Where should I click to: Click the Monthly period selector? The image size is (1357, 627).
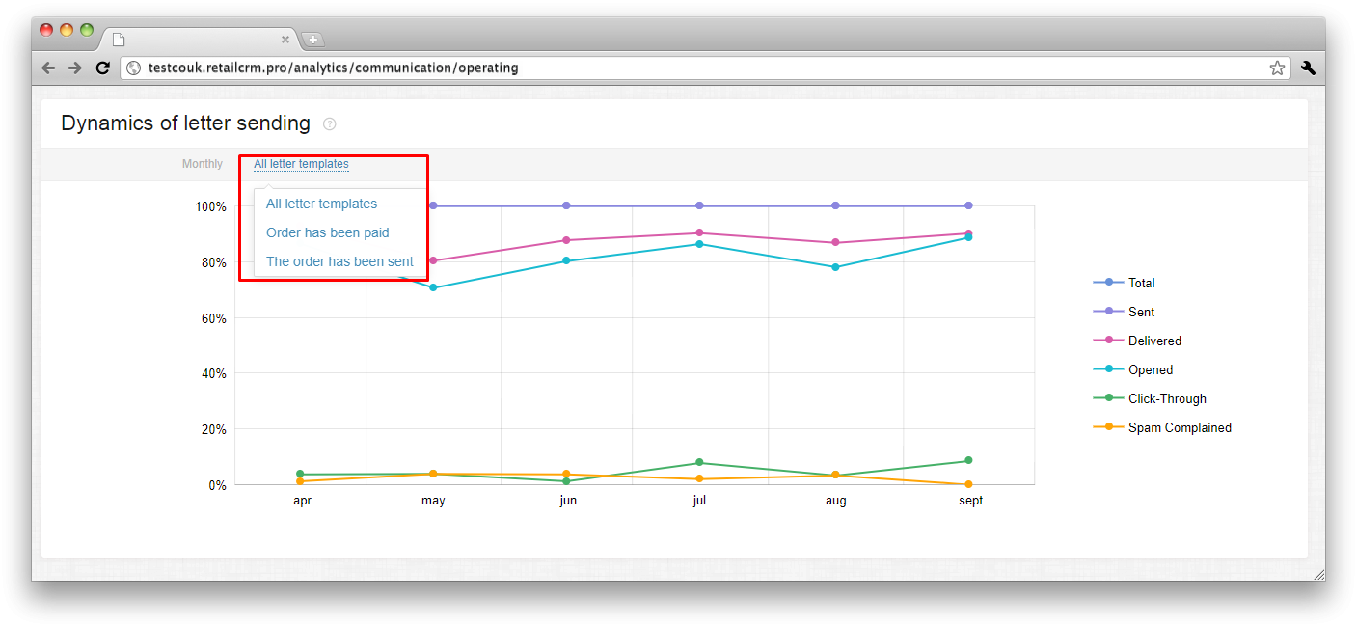click(x=203, y=164)
